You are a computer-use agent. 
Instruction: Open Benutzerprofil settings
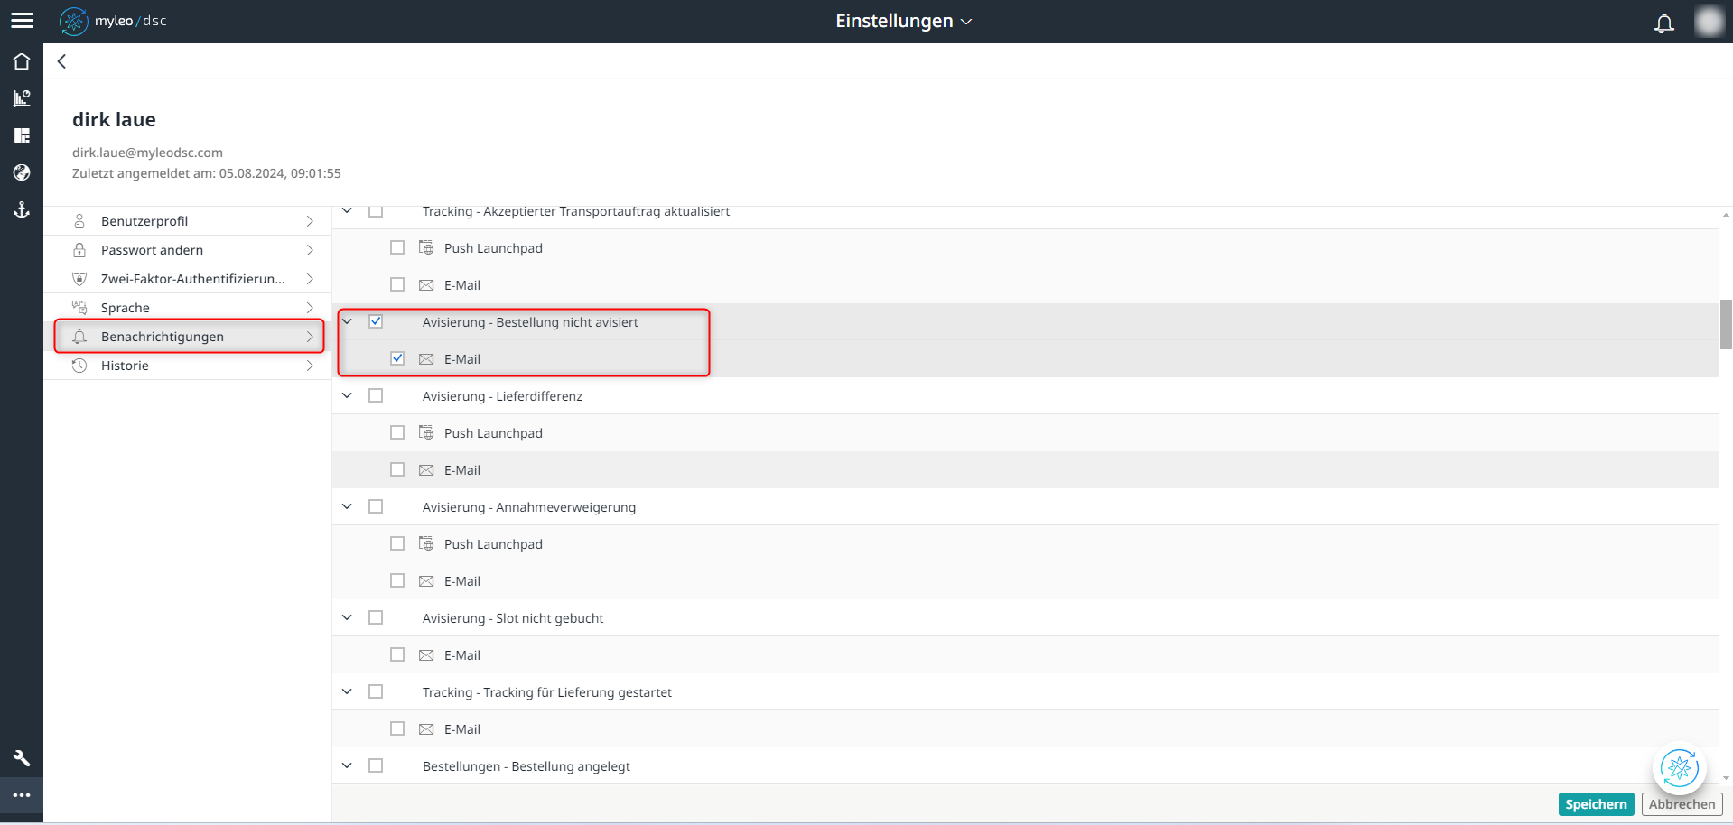[188, 221]
